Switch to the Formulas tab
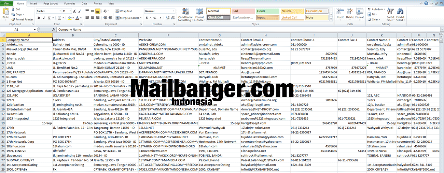This screenshot has height=173, width=444. tap(70, 3)
